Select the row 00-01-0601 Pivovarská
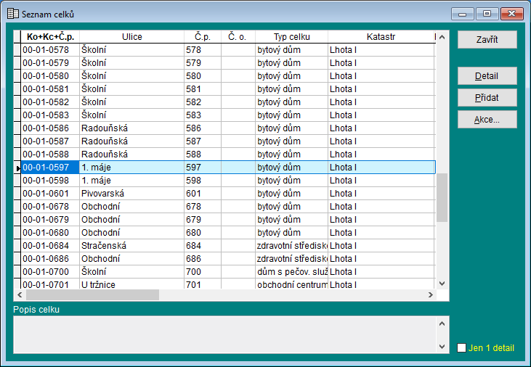This screenshot has width=531, height=367. [102, 194]
